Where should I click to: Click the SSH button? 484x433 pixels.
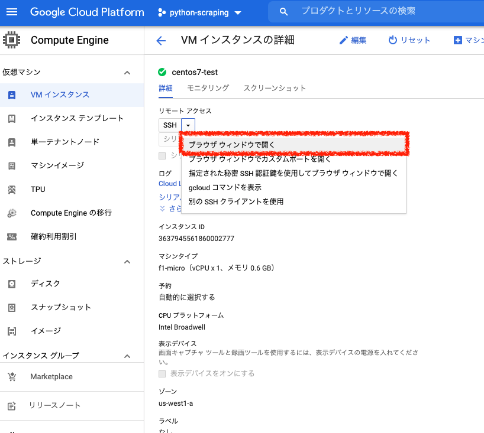click(x=170, y=125)
